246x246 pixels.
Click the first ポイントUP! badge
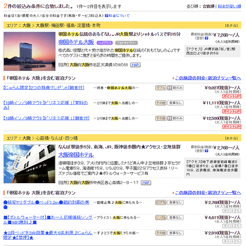[232, 96]
